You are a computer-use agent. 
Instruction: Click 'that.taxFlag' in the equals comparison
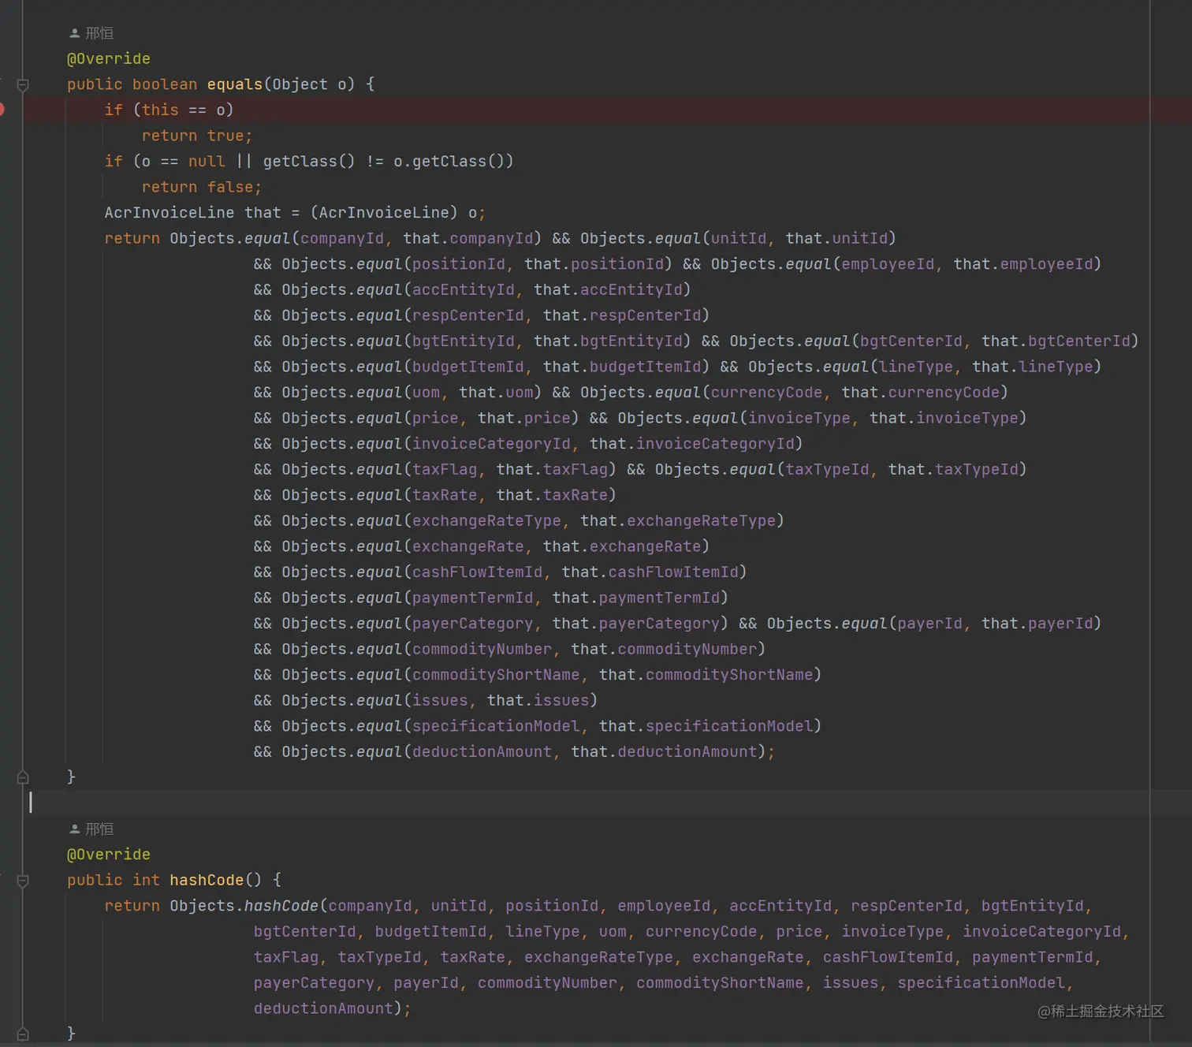point(552,469)
